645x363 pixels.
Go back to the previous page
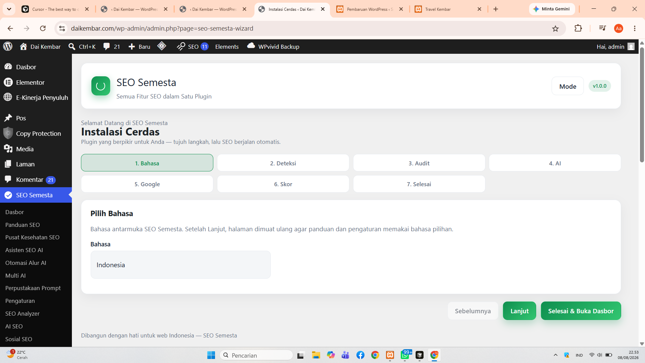coord(10,29)
